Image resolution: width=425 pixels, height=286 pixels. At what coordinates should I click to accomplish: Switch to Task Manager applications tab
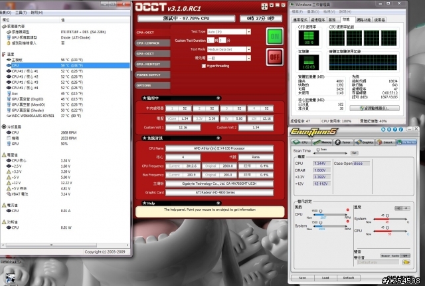tap(300, 20)
